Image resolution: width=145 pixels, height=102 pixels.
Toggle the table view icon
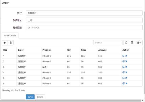pyautogui.click(x=132, y=43)
